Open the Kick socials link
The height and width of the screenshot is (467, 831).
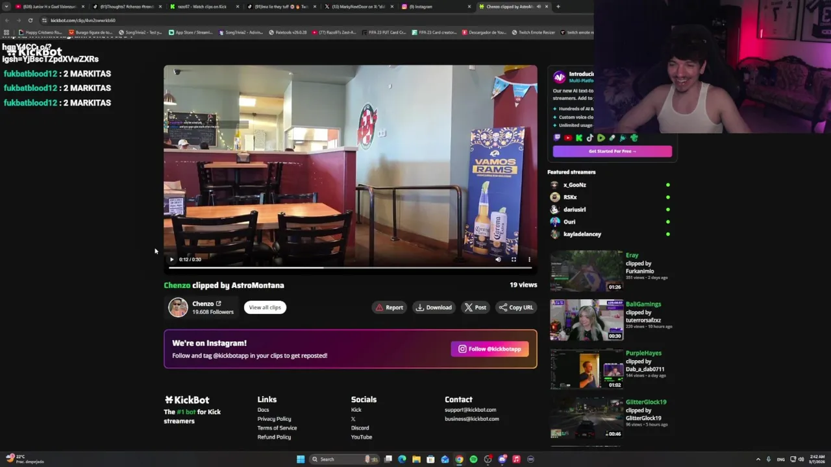[x=356, y=410]
